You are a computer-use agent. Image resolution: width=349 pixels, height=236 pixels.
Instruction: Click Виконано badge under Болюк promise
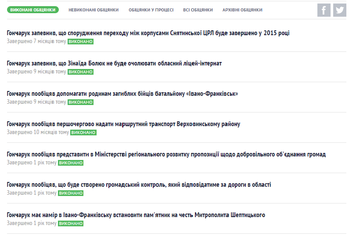(80, 72)
